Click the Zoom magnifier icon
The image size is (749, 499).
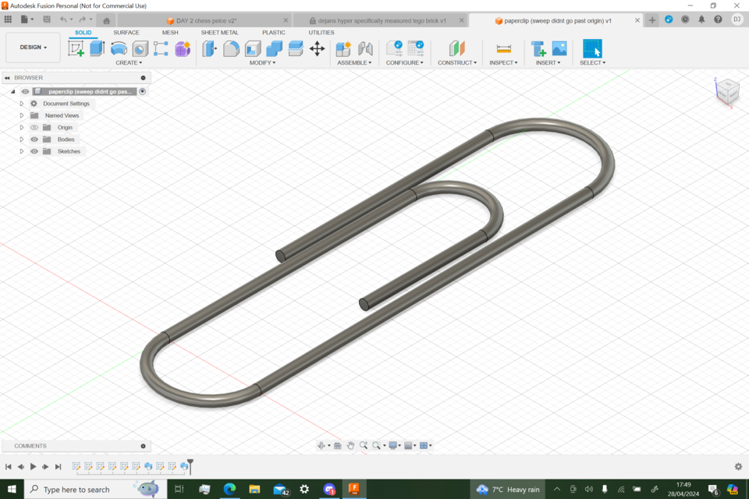tap(363, 445)
